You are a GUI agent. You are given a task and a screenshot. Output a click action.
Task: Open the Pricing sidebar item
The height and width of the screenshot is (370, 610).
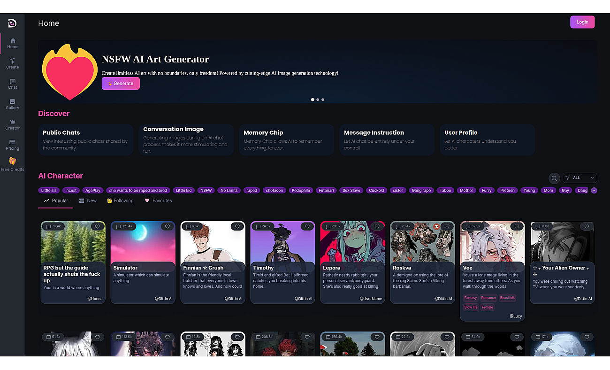pyautogui.click(x=13, y=145)
